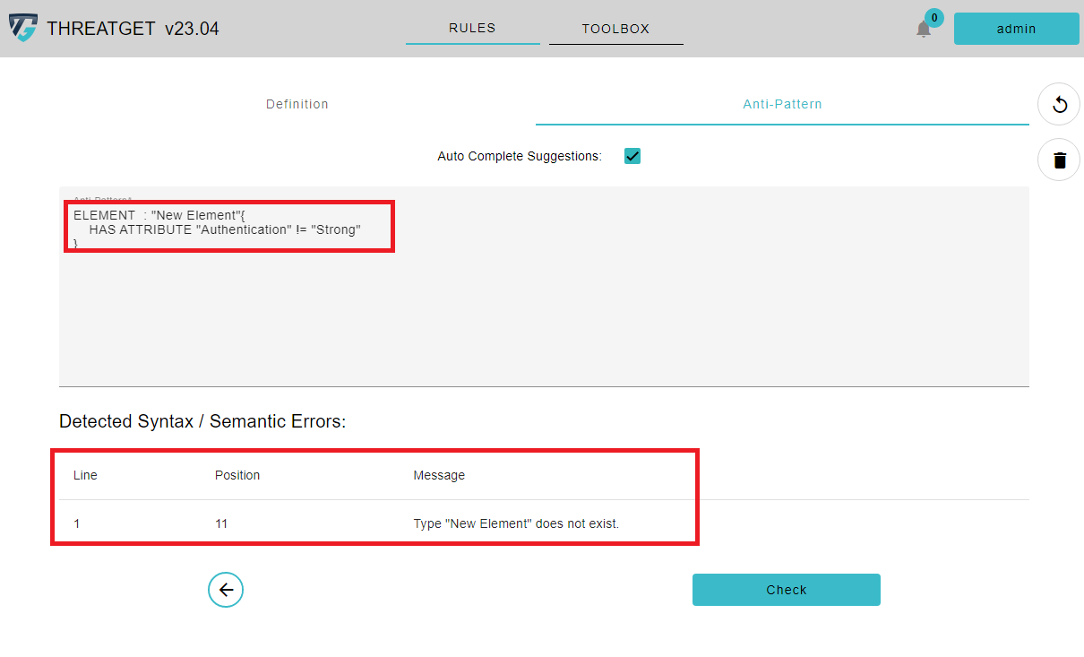
Task: Open the TOOLBOX tab
Action: [615, 29]
